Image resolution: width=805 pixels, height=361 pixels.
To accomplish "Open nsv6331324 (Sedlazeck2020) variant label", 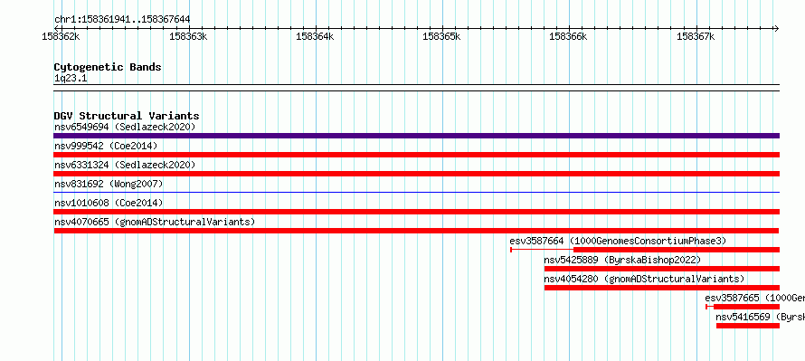I will point(125,165).
